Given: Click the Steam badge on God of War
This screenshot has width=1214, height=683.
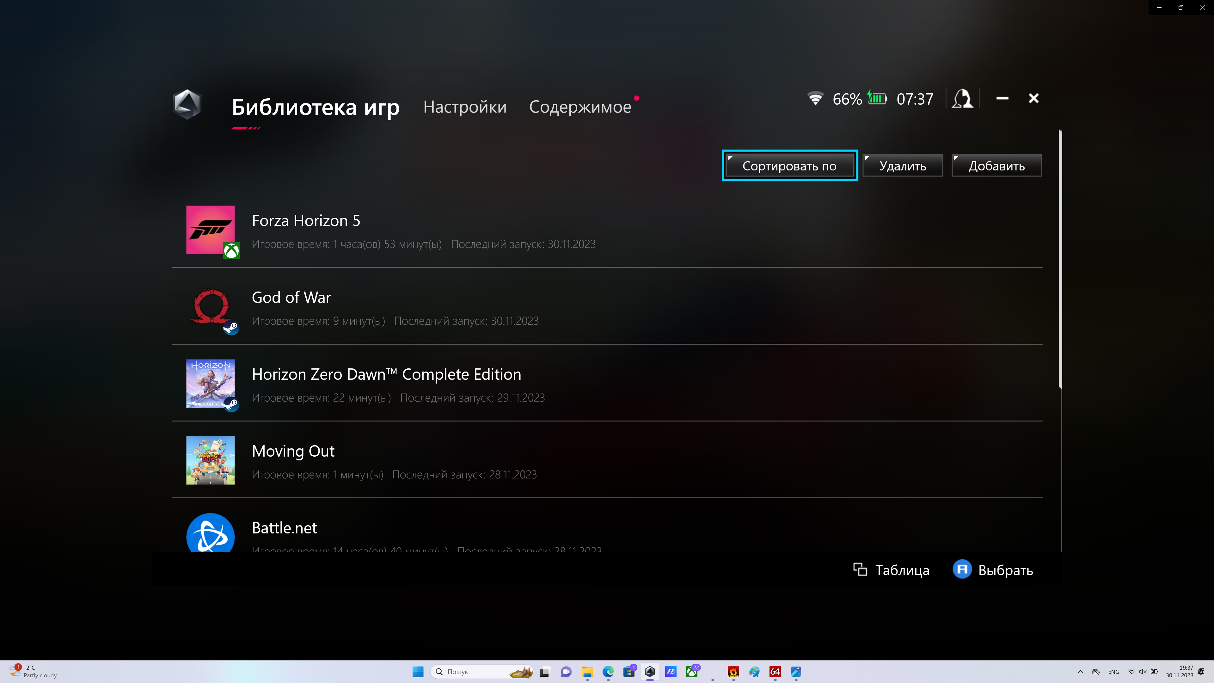Looking at the screenshot, I should (x=231, y=327).
